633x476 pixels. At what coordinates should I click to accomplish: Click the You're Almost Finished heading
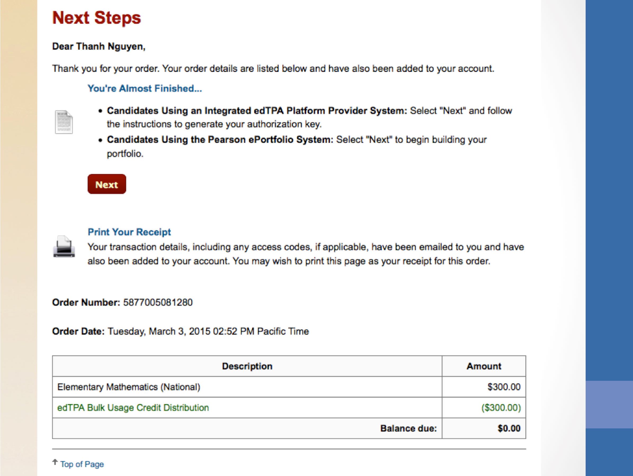point(144,88)
